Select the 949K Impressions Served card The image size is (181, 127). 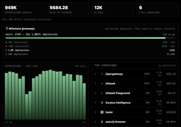point(23,9)
